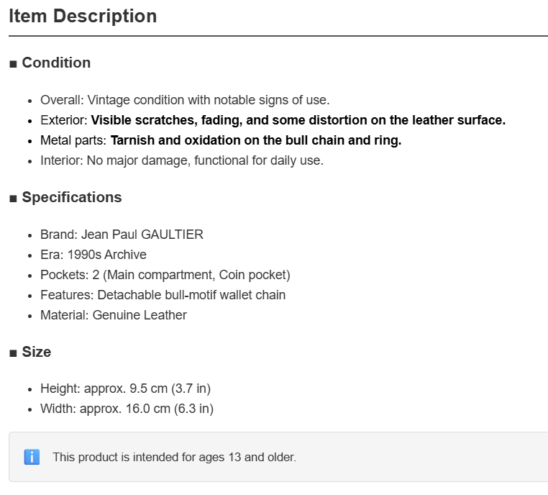The width and height of the screenshot is (548, 495).
Task: Click the Interior no major damage line
Action: coord(182,160)
